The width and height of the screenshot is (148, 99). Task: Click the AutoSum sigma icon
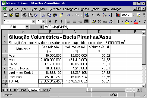[93, 15]
